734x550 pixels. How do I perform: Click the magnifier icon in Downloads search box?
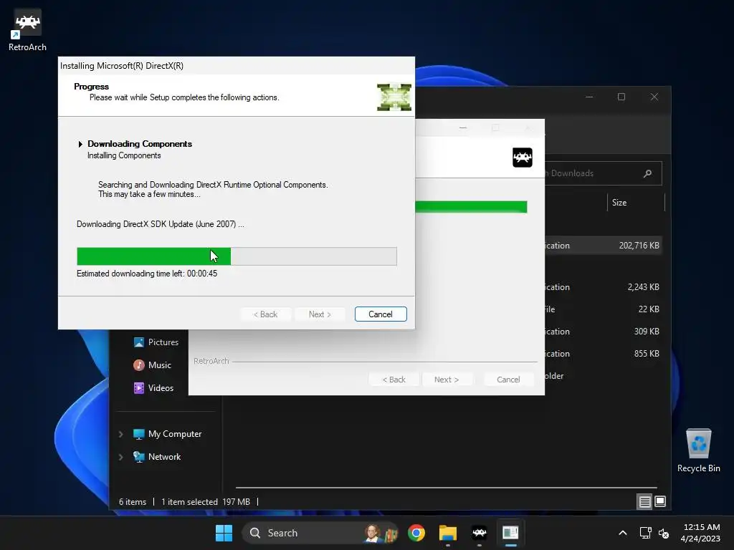(647, 173)
